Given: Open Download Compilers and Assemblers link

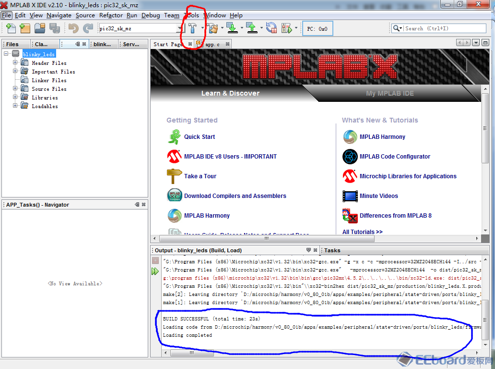Looking at the screenshot, I should pos(235,196).
